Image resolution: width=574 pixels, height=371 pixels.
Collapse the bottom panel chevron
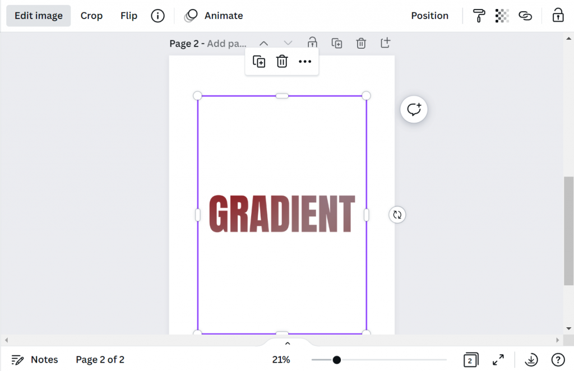click(287, 343)
